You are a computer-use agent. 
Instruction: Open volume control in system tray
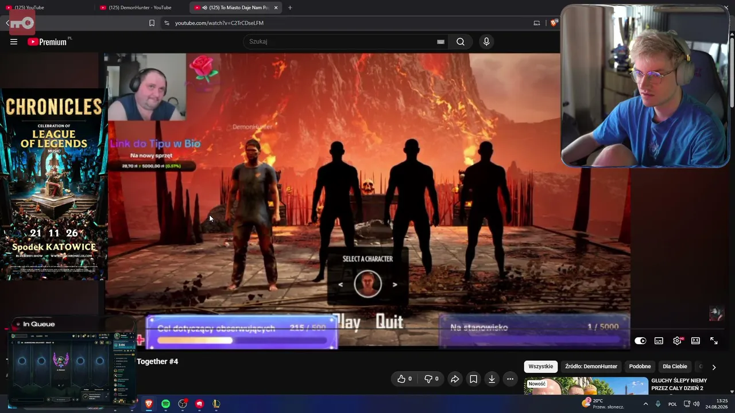[697, 404]
